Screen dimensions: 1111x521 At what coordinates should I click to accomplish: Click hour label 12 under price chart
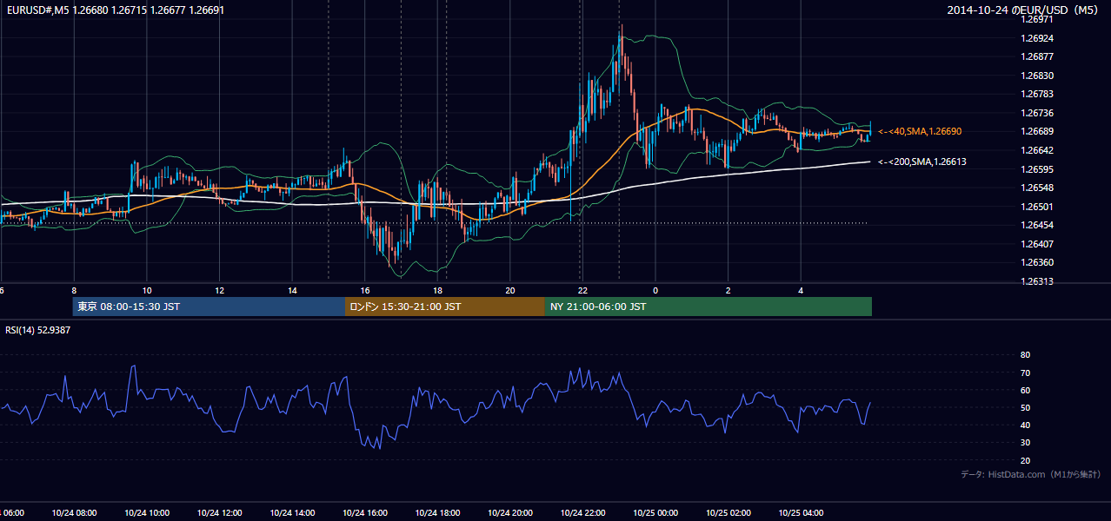(x=220, y=290)
